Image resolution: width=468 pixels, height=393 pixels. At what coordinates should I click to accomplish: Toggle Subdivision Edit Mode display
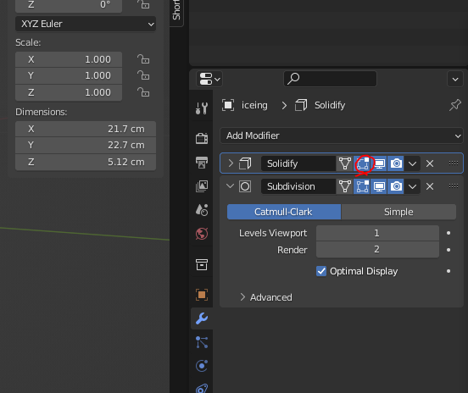(x=362, y=186)
